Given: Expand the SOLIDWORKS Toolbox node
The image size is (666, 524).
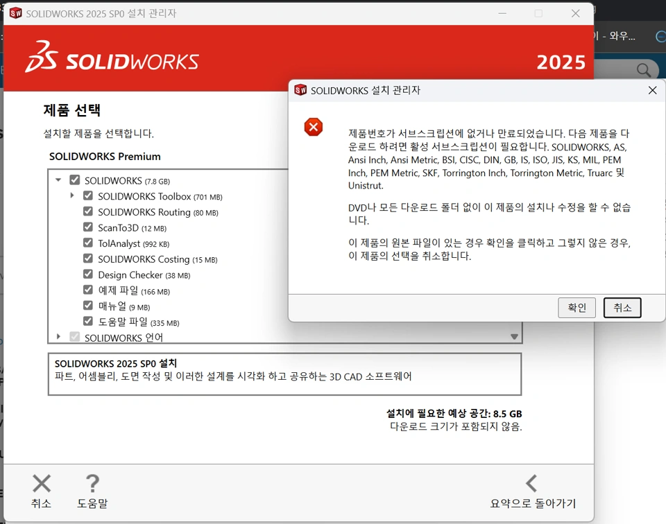Looking at the screenshot, I should tap(71, 195).
